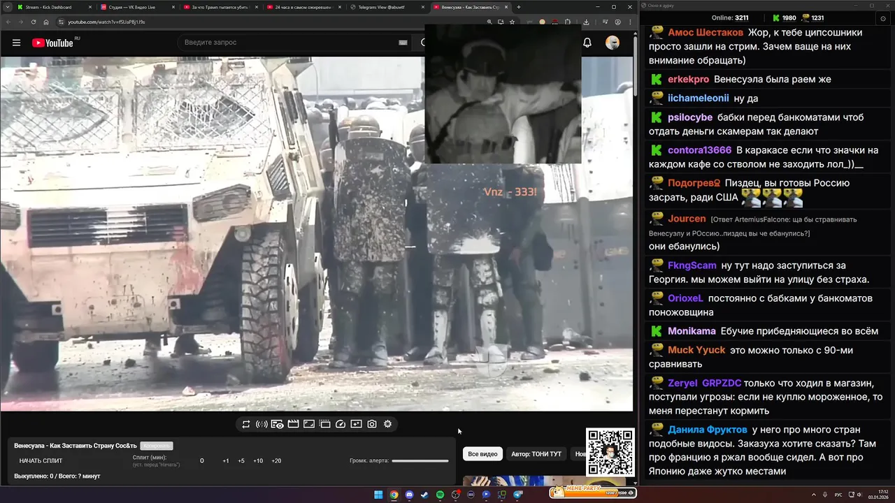Image resolution: width=895 pixels, height=503 pixels.
Task: Click username psilocybe in chat
Action: (690, 117)
